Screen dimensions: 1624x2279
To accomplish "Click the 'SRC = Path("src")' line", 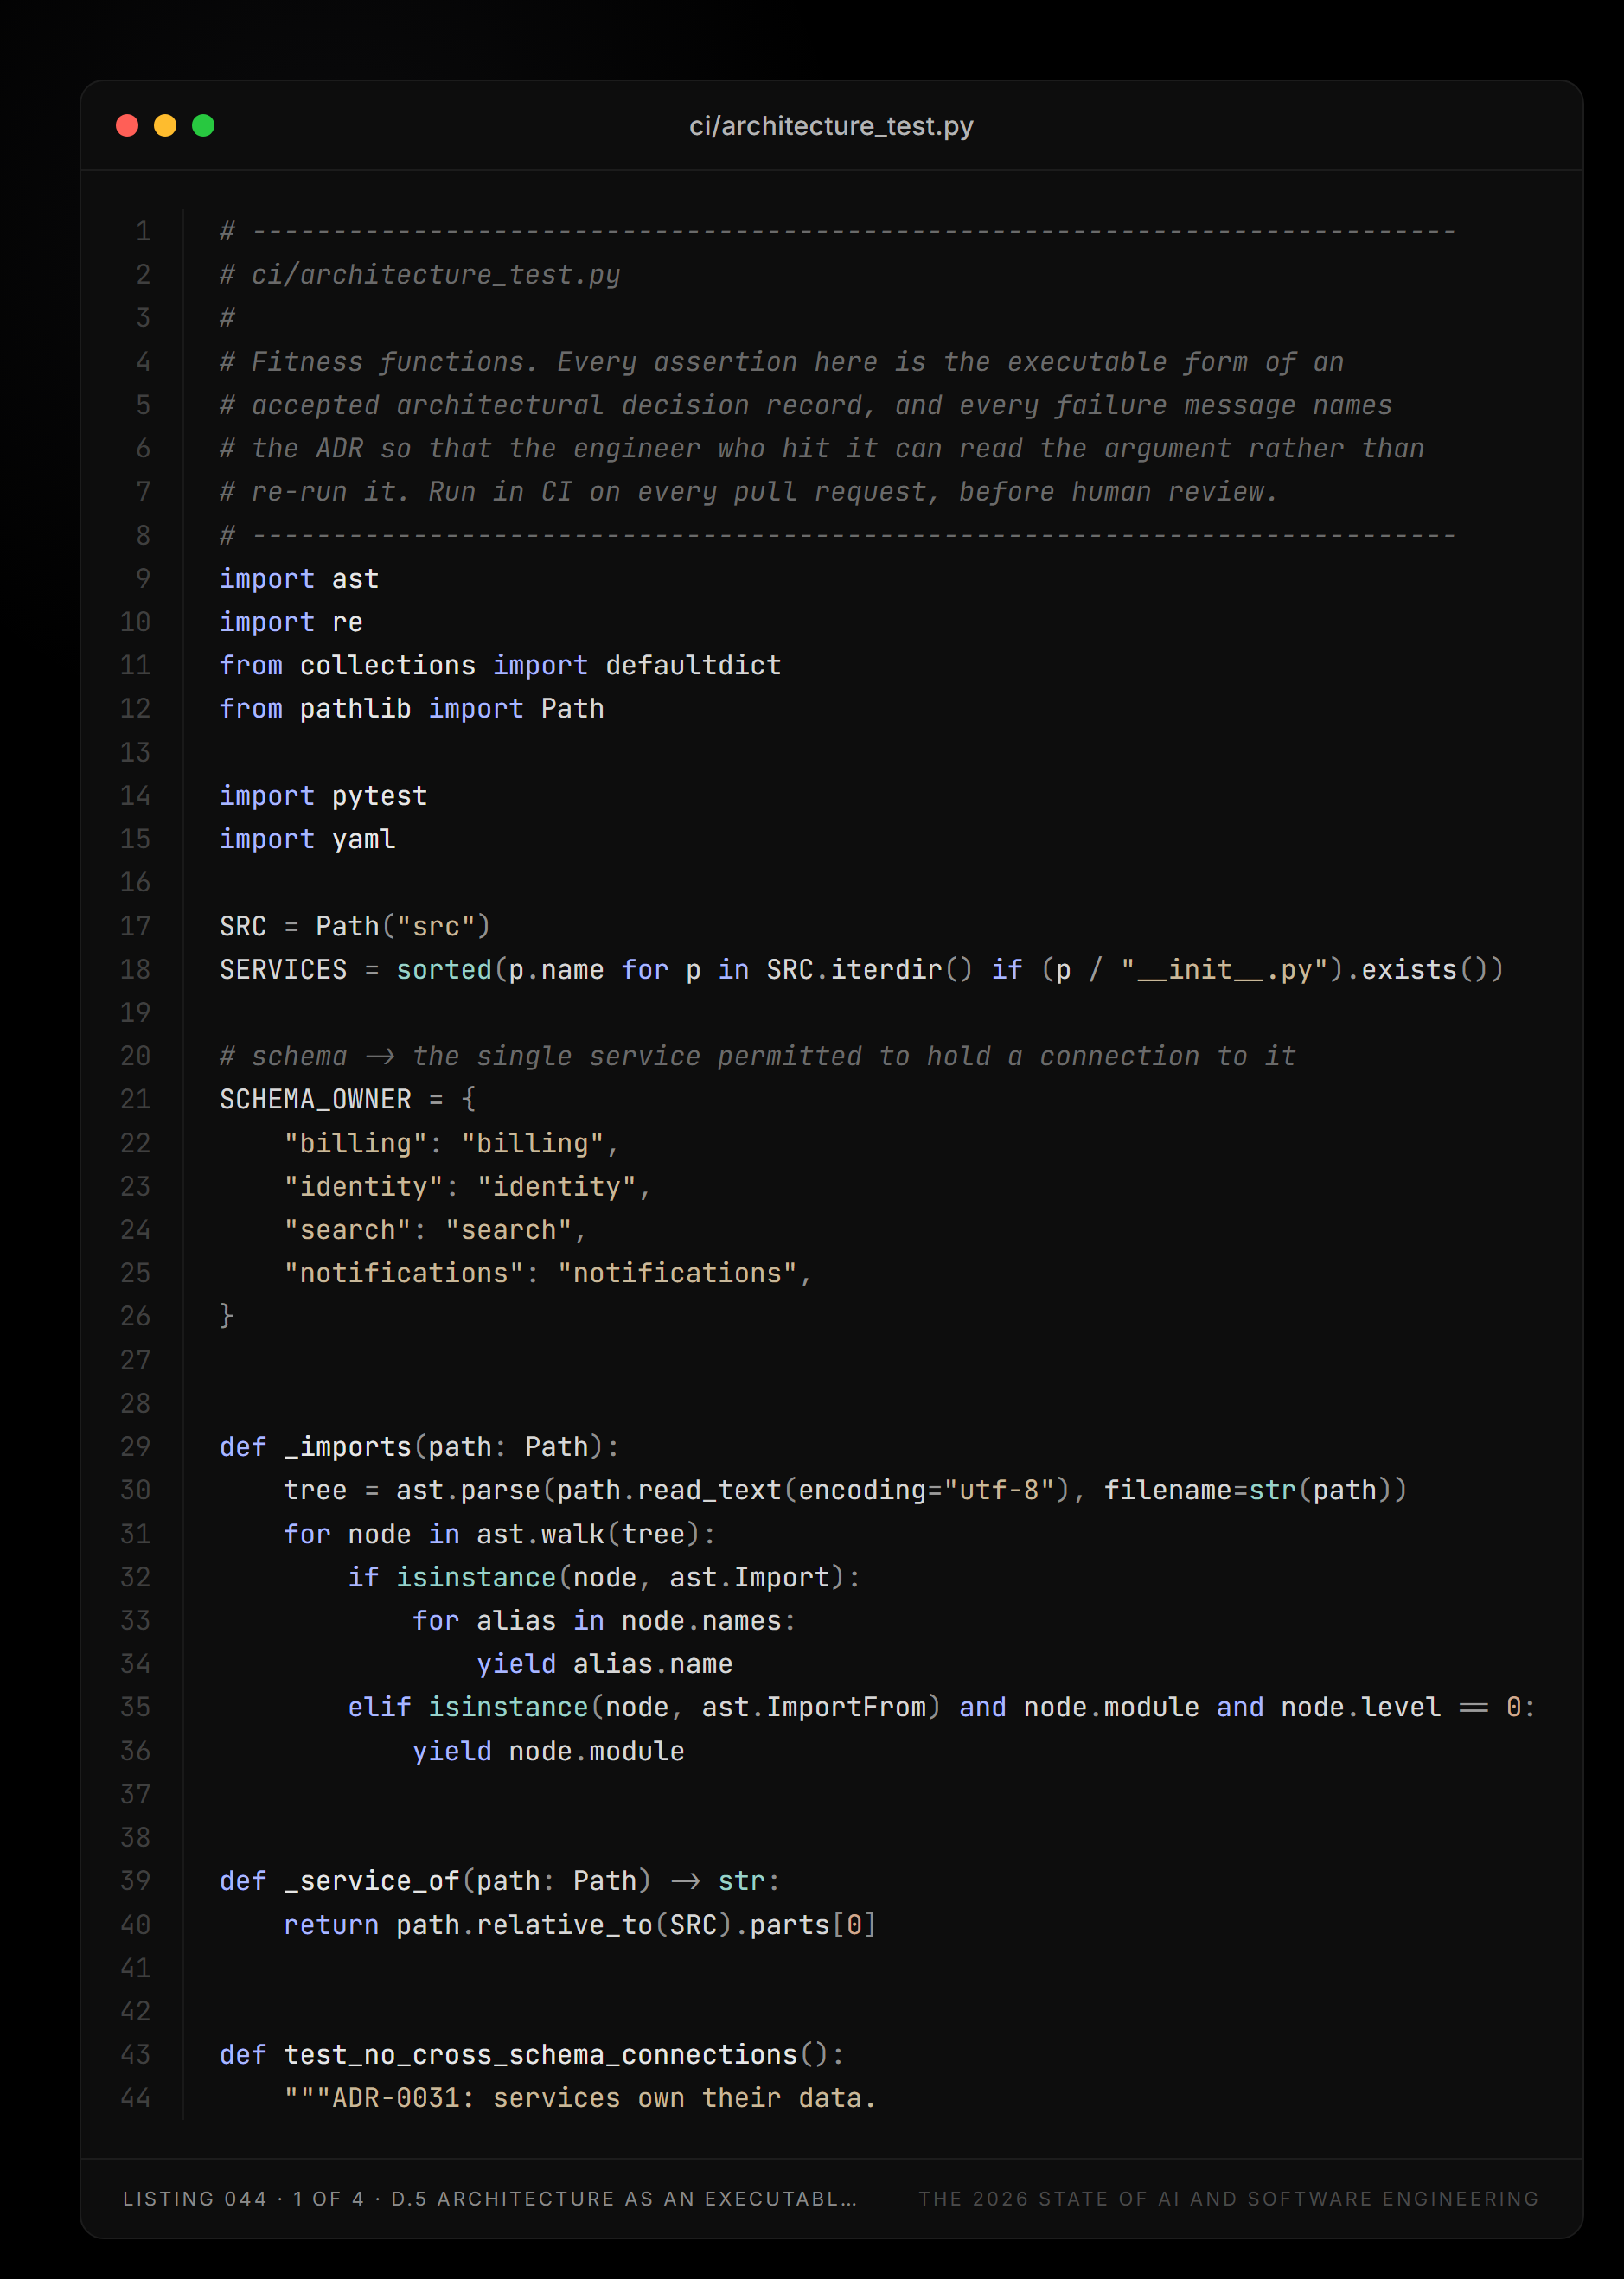I will 355,927.
